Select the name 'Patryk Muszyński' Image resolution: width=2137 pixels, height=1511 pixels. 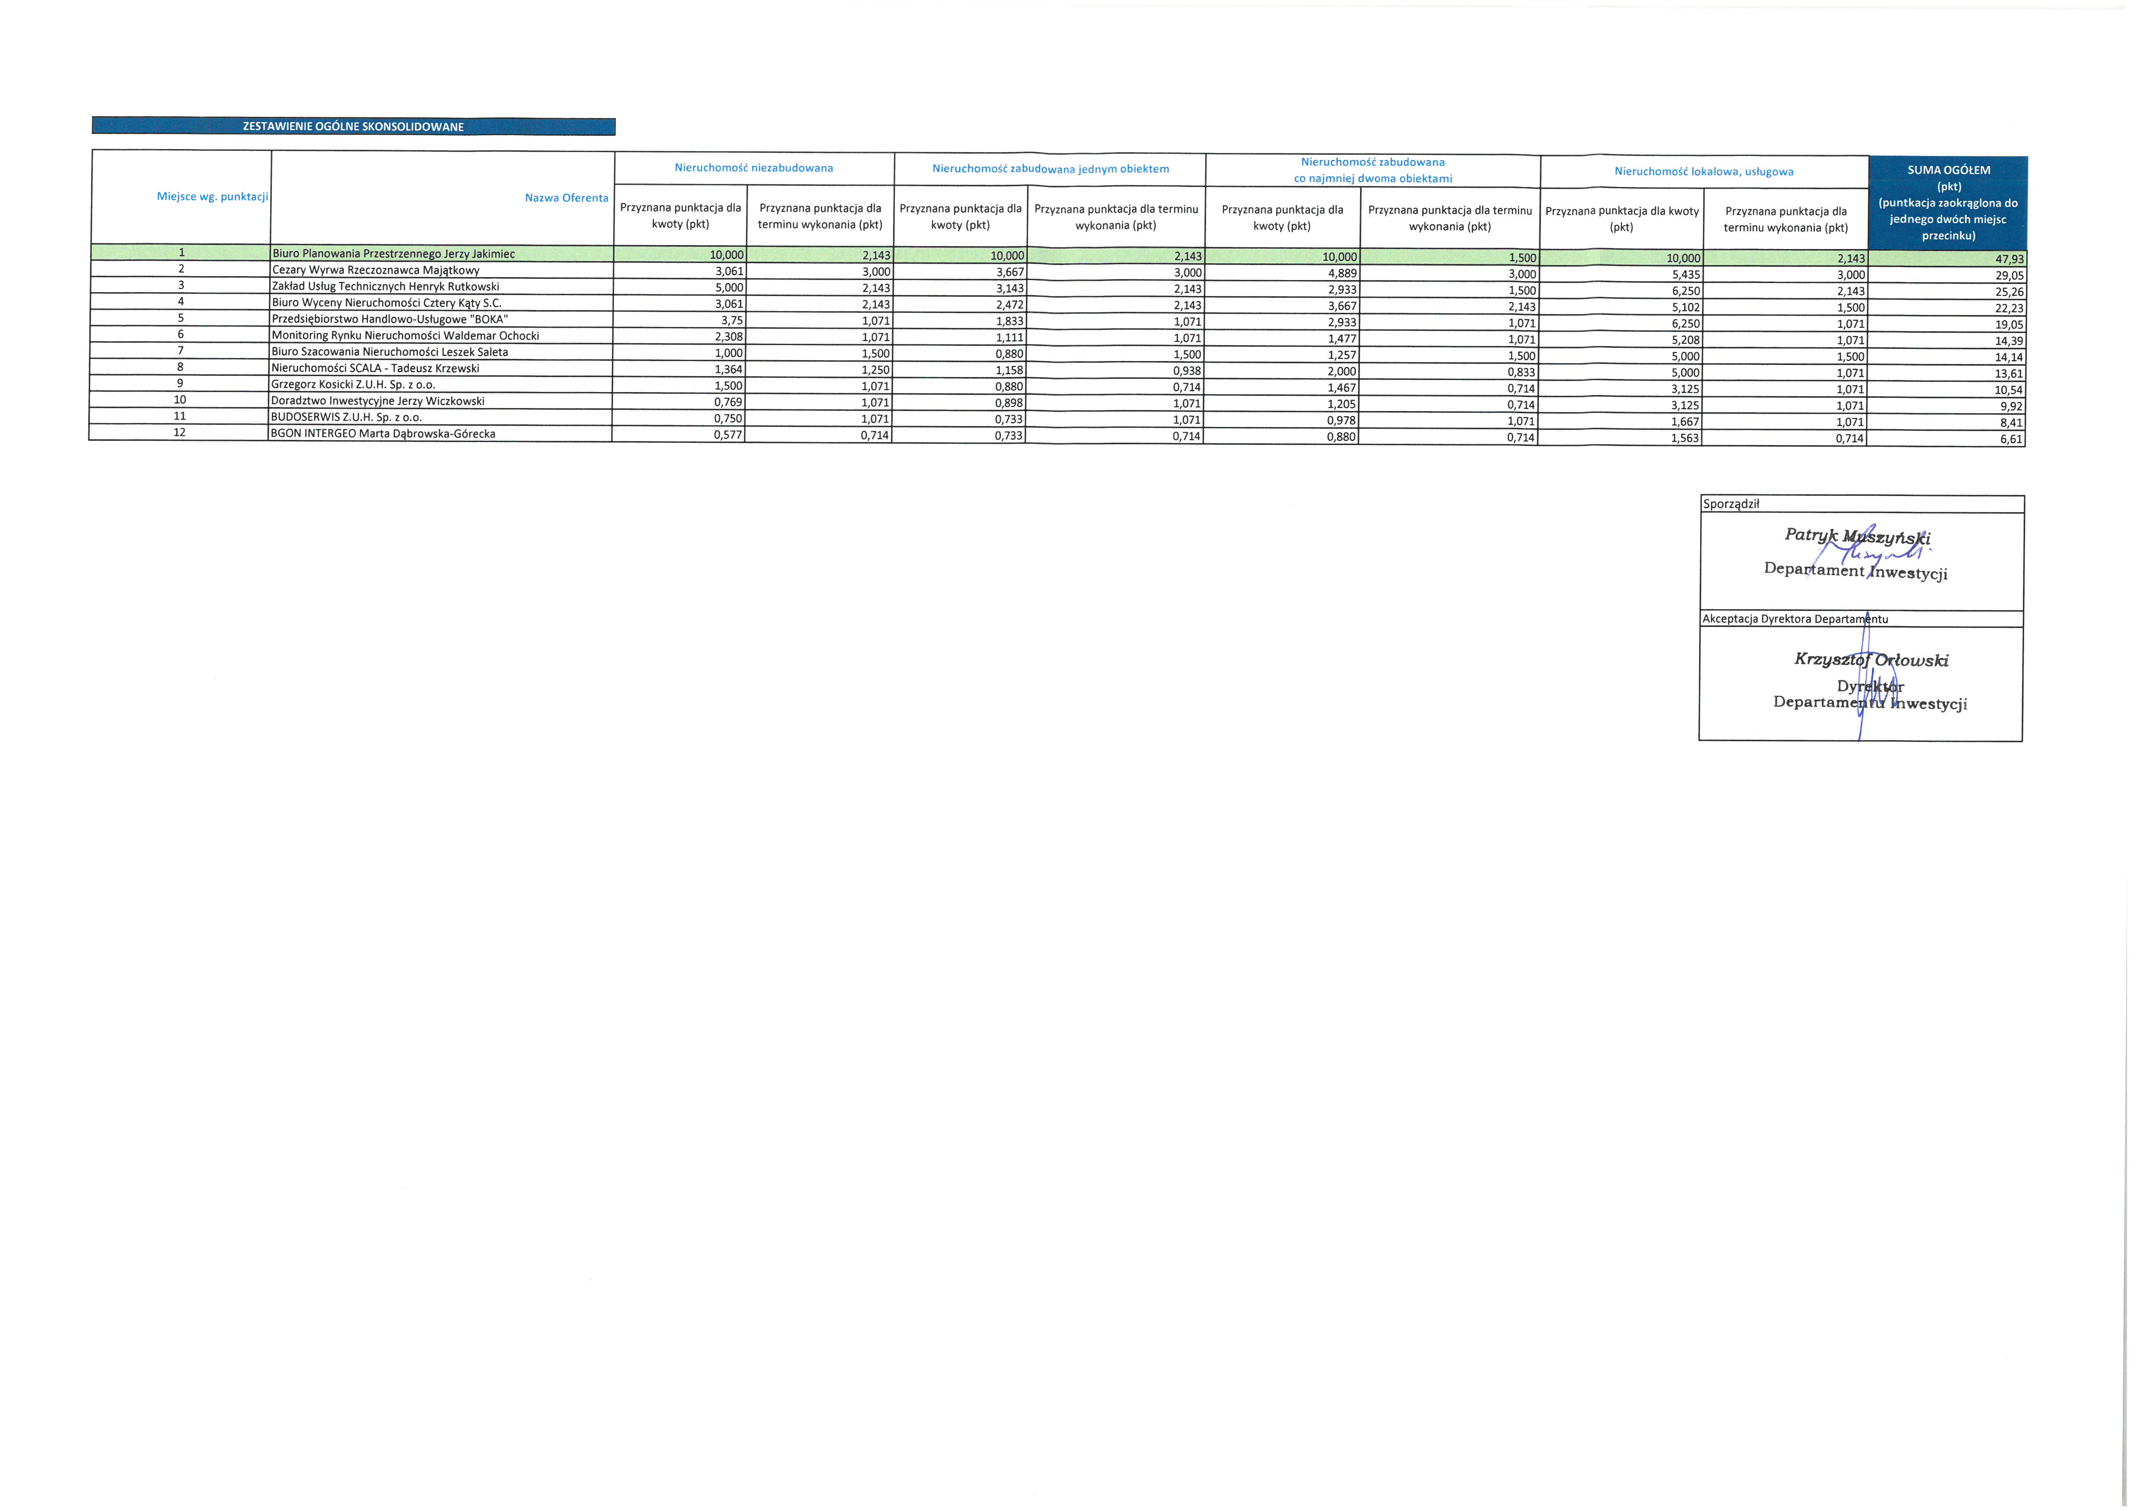click(1857, 536)
